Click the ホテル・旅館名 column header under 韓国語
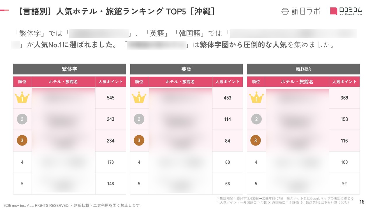 click(x=297, y=82)
